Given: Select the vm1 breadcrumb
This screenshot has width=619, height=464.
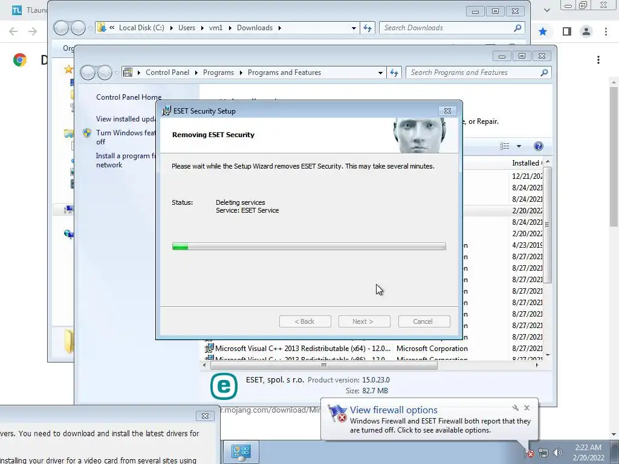Looking at the screenshot, I should coord(216,28).
